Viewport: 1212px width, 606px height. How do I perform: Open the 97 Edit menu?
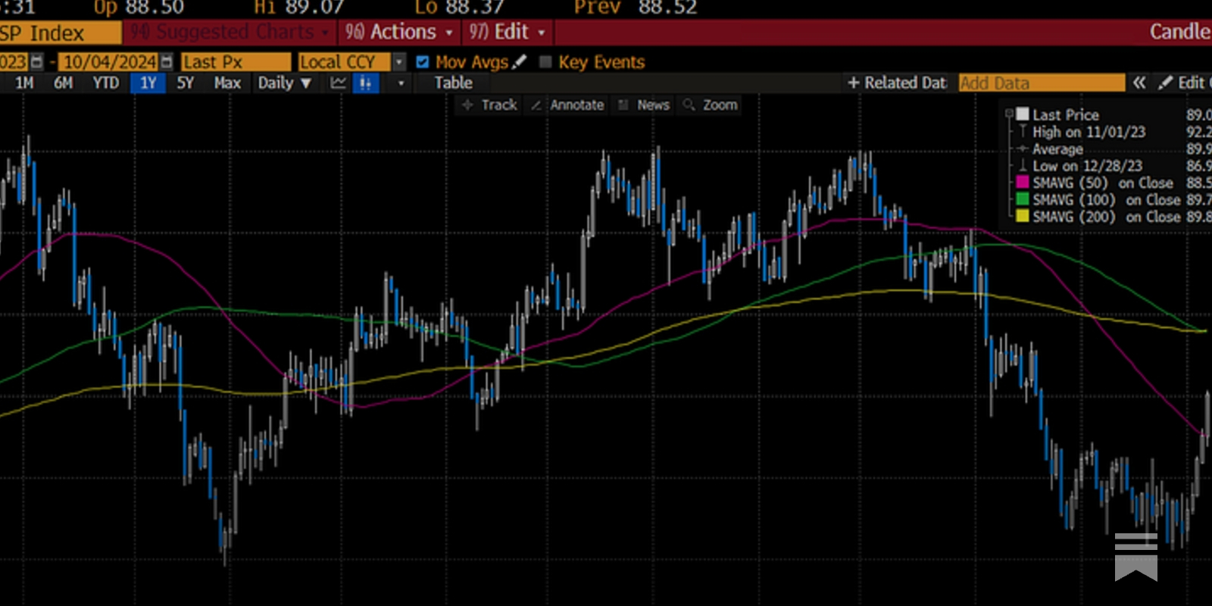[507, 33]
